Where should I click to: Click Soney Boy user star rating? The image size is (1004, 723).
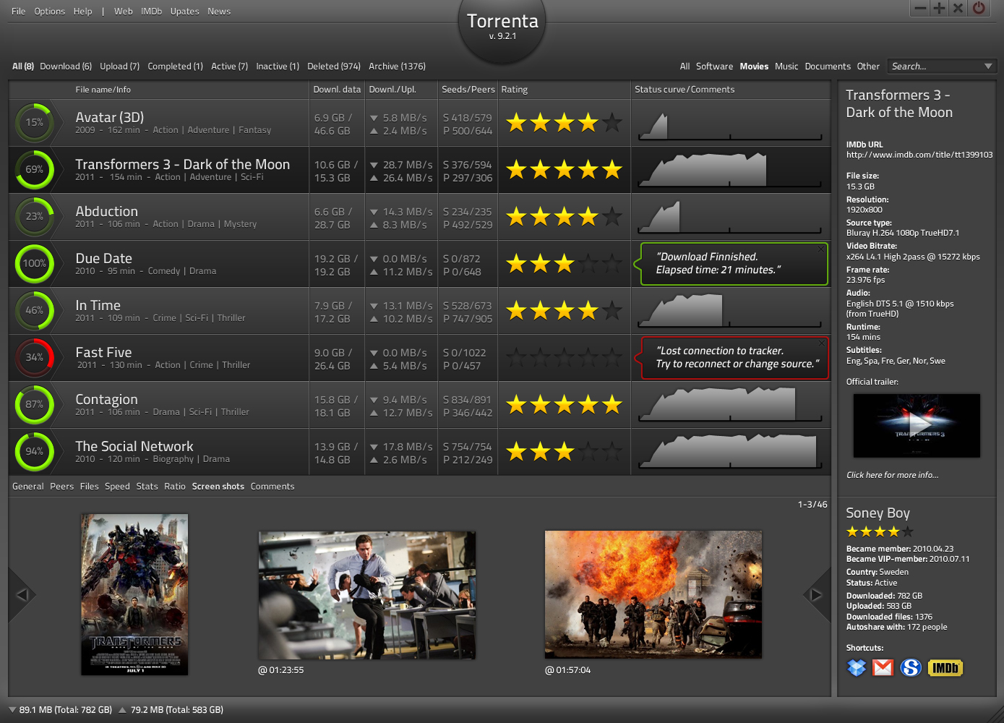[x=880, y=532]
